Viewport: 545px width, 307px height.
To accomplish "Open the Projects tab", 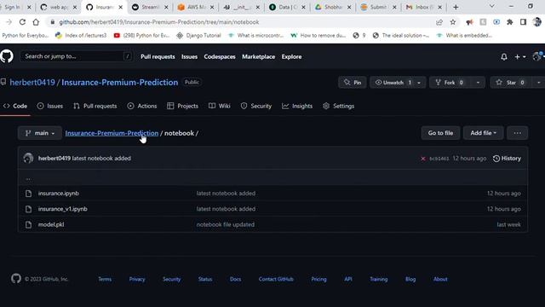I will coord(182,106).
